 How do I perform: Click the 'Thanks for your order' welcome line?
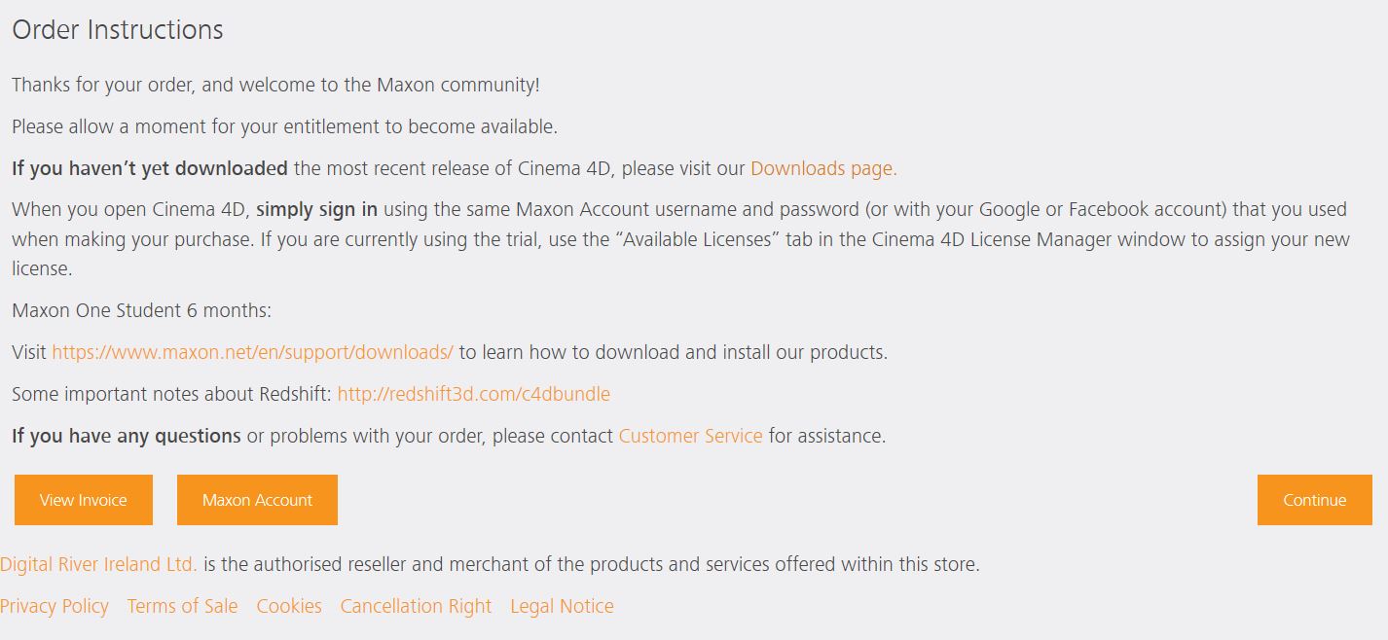click(x=275, y=85)
